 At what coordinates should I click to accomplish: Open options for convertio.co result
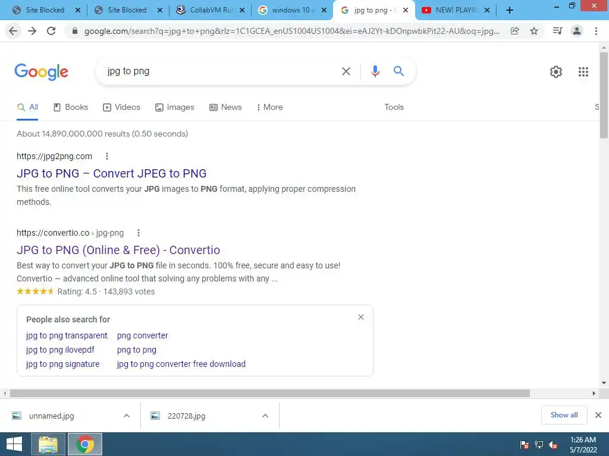click(138, 233)
